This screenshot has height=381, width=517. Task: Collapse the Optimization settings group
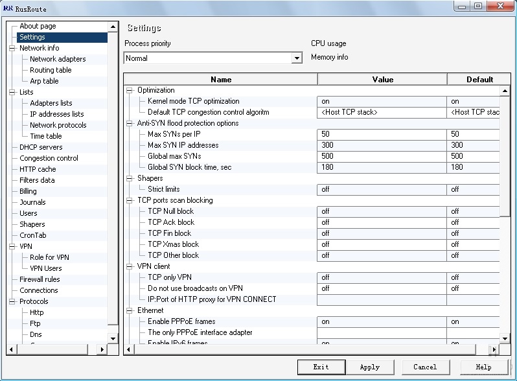(x=130, y=90)
